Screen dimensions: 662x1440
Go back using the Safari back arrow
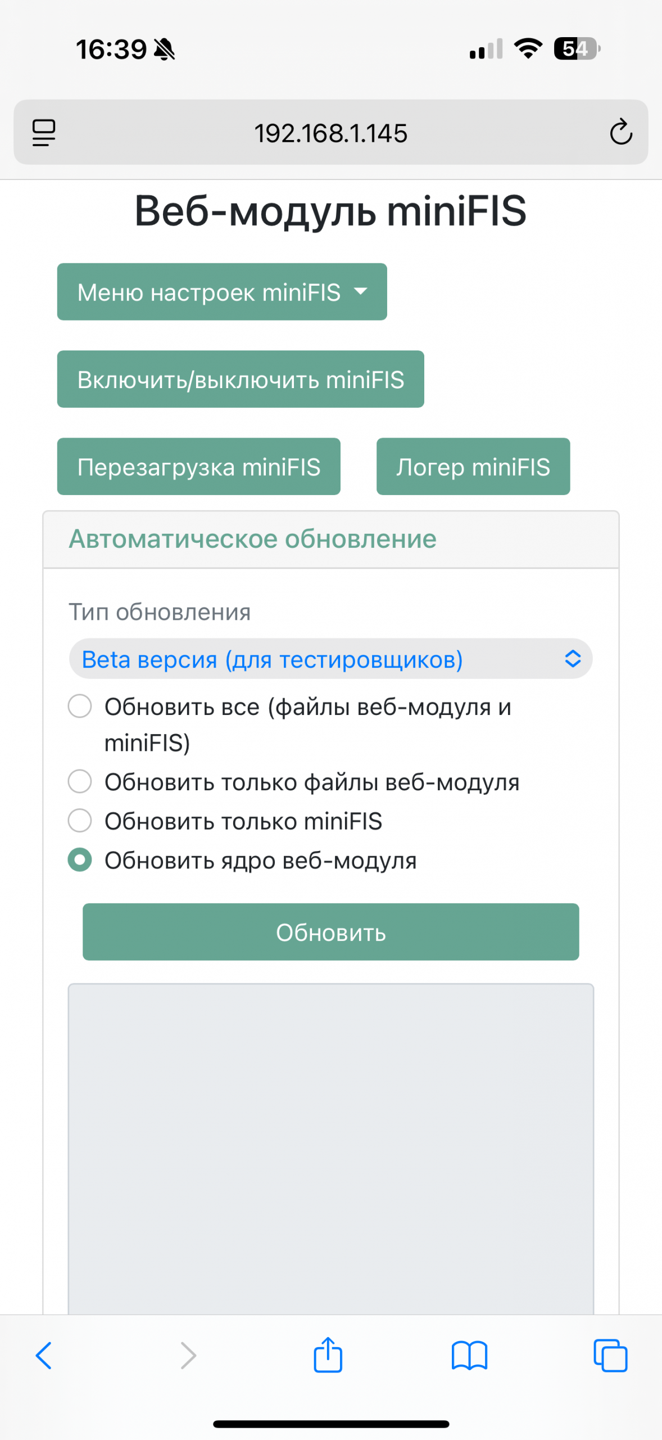[x=44, y=1355]
